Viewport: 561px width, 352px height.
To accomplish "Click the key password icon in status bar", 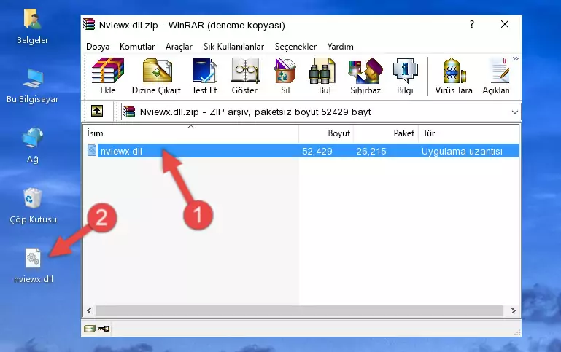I will pyautogui.click(x=104, y=329).
